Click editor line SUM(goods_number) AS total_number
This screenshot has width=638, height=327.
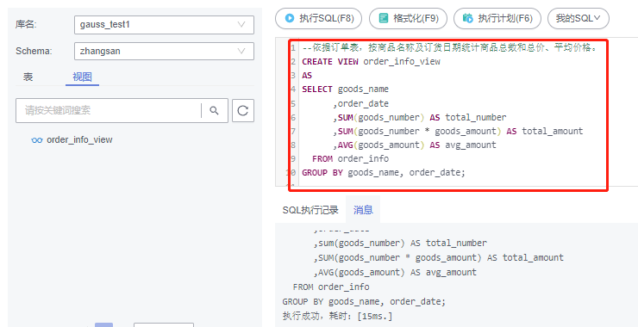420,117
